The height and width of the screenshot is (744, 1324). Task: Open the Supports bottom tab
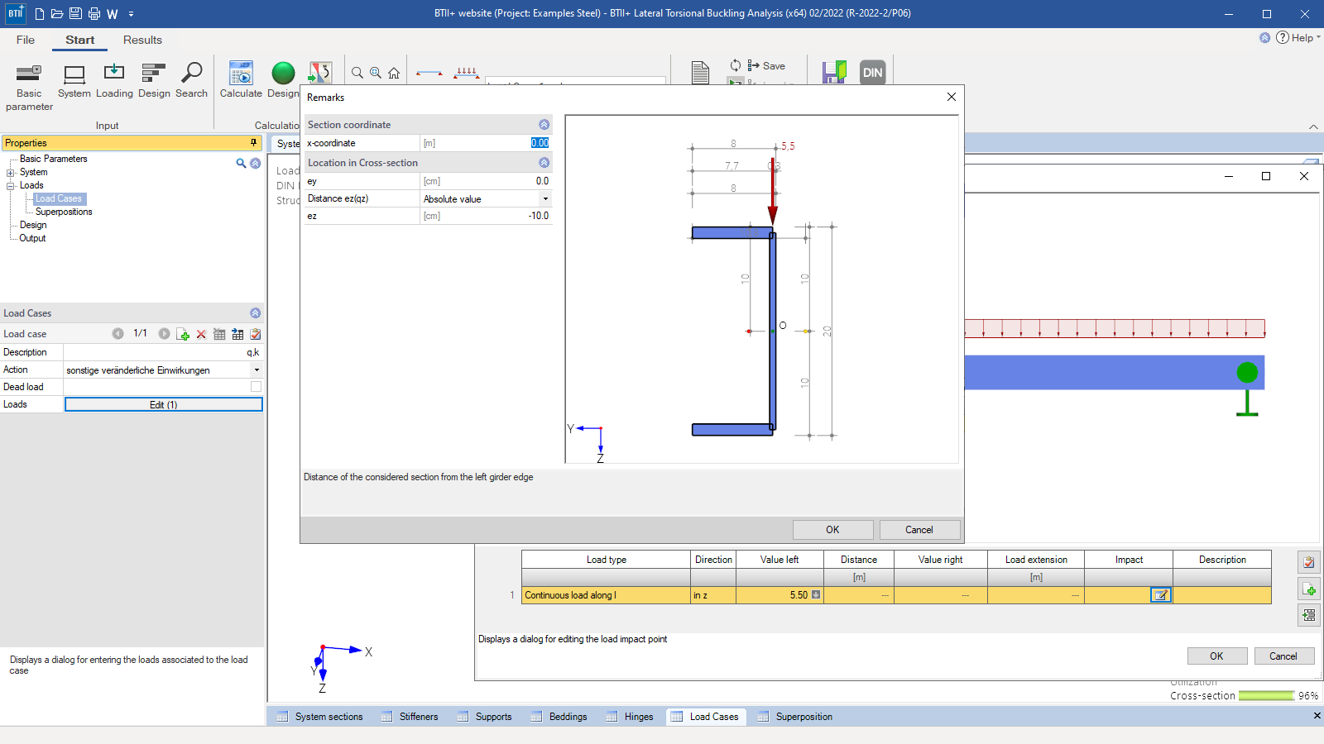pyautogui.click(x=485, y=717)
